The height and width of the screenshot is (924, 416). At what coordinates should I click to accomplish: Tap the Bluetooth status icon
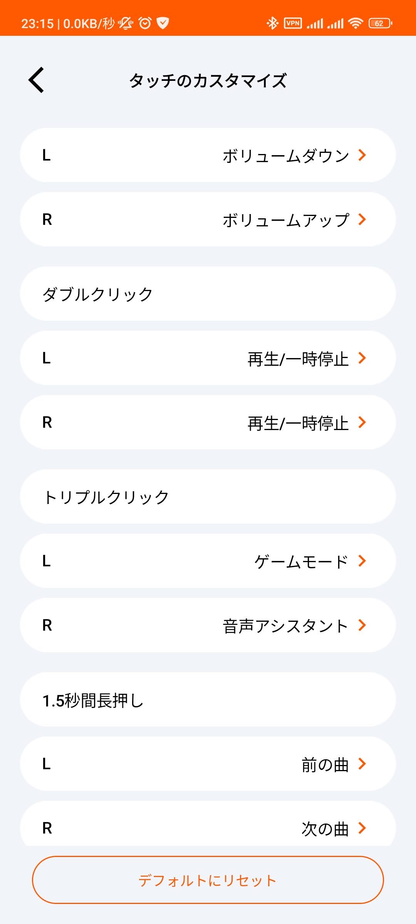[x=272, y=23]
